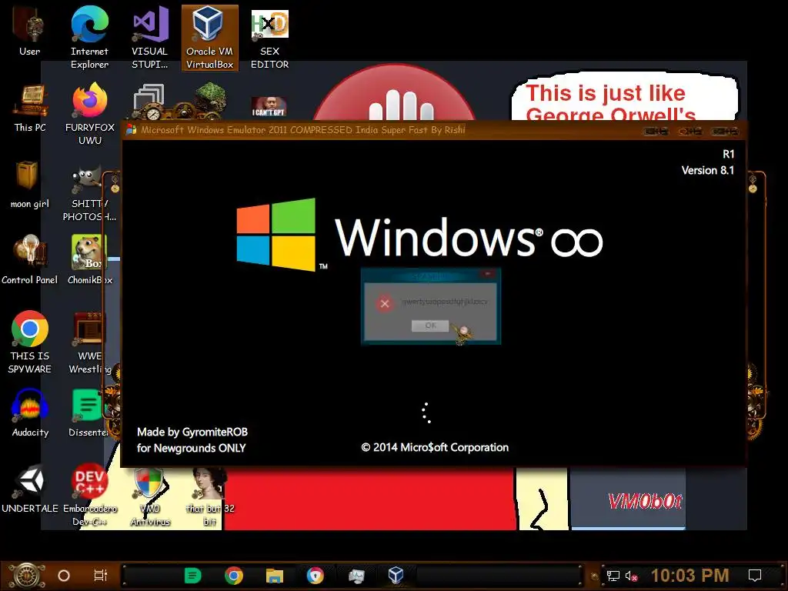Open green Dissenter icon in taskbar

(192, 576)
